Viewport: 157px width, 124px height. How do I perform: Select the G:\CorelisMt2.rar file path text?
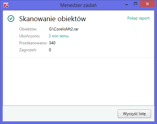(64, 29)
